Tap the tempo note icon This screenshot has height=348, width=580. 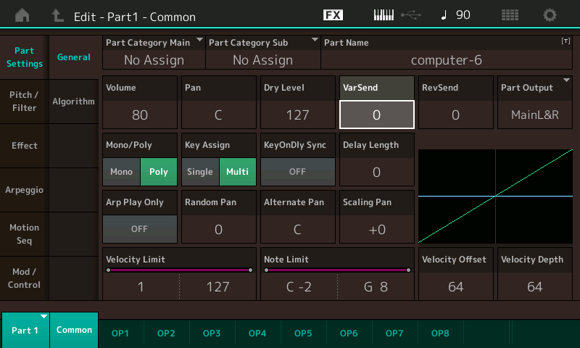click(x=444, y=14)
